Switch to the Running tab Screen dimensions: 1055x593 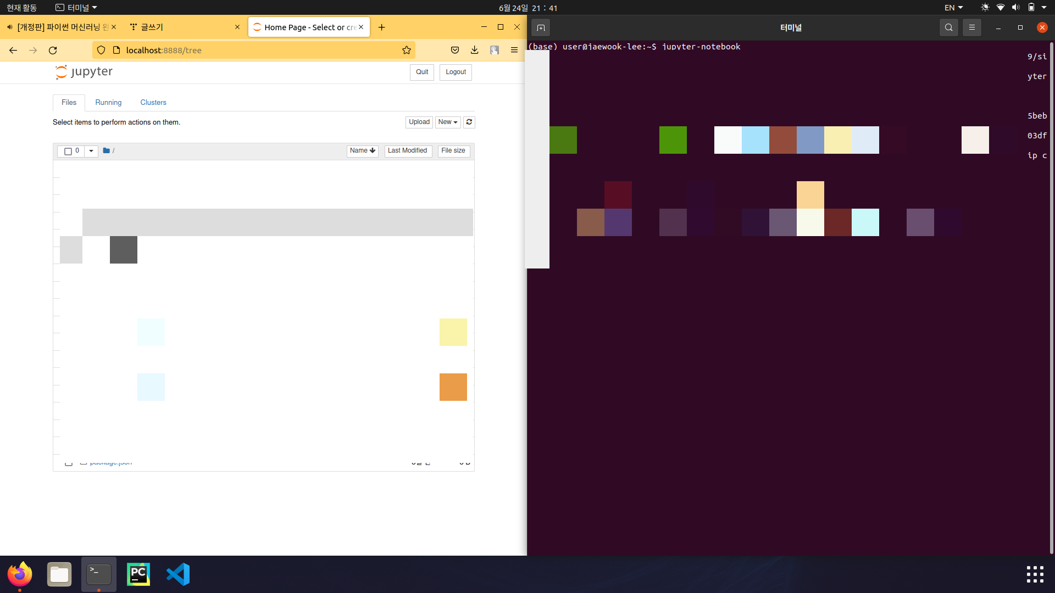pyautogui.click(x=108, y=103)
